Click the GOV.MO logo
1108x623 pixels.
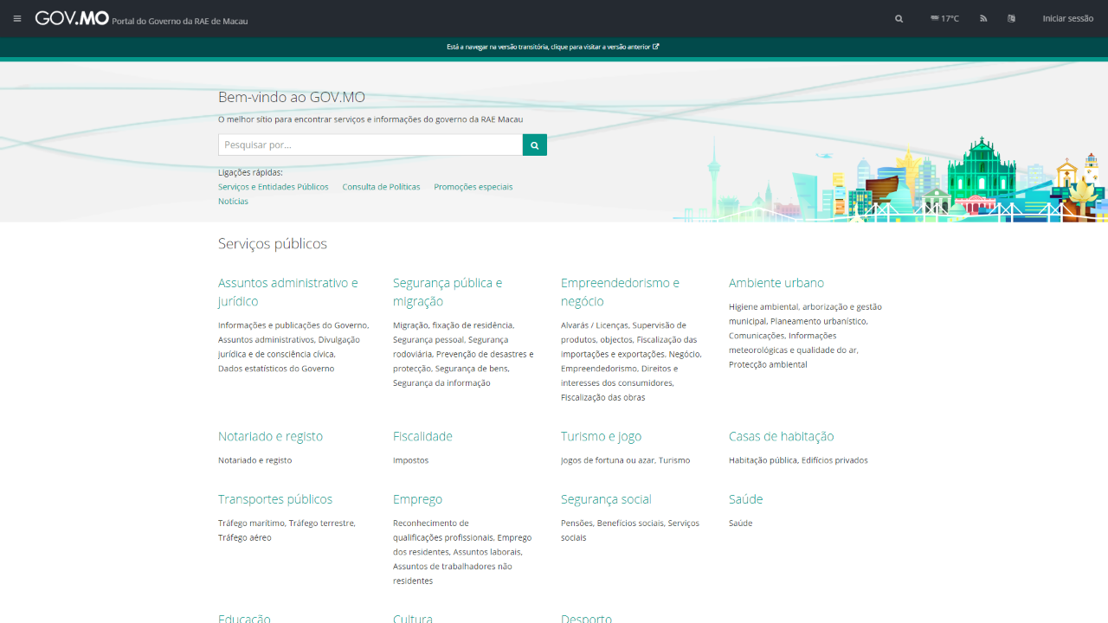click(72, 18)
